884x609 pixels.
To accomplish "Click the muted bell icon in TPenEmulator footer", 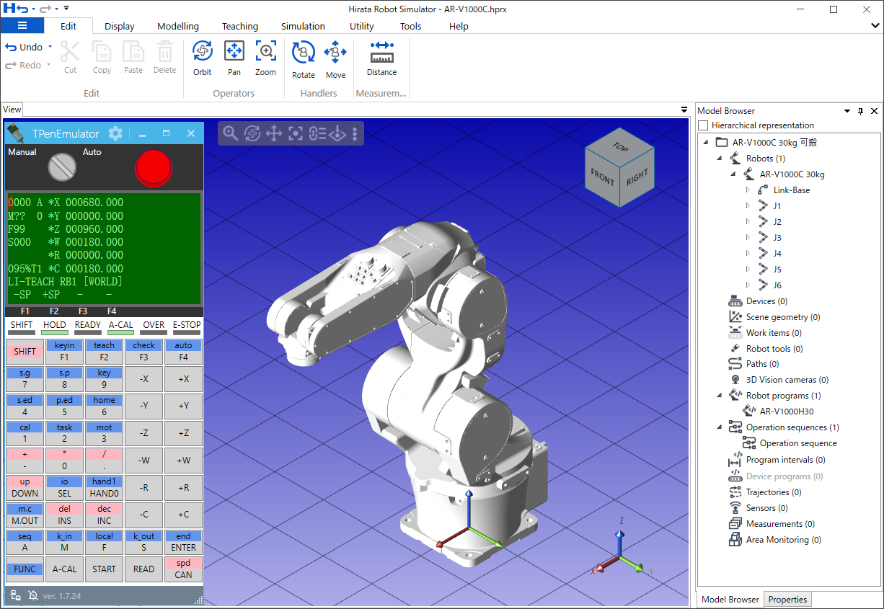I will tap(32, 595).
